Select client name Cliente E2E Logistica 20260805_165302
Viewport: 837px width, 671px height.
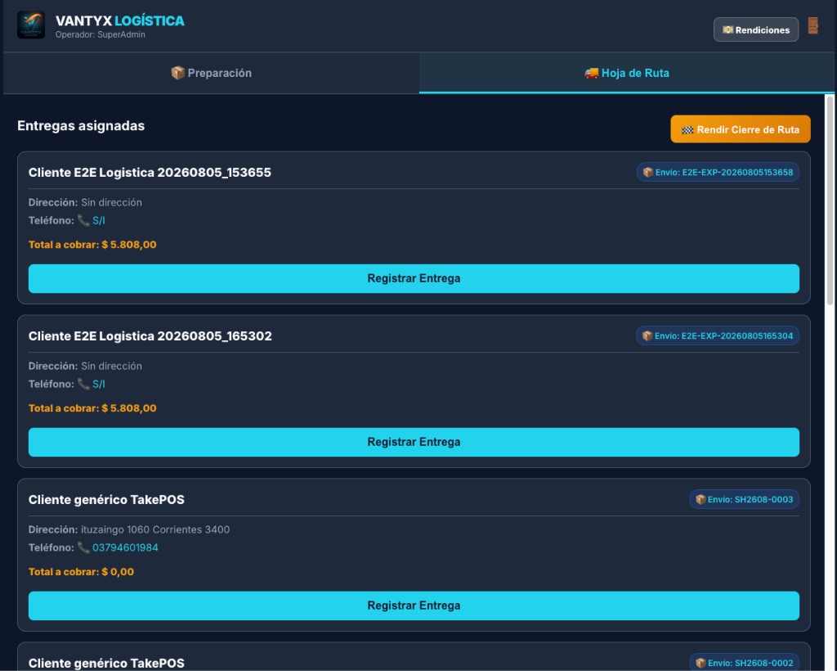[150, 336]
